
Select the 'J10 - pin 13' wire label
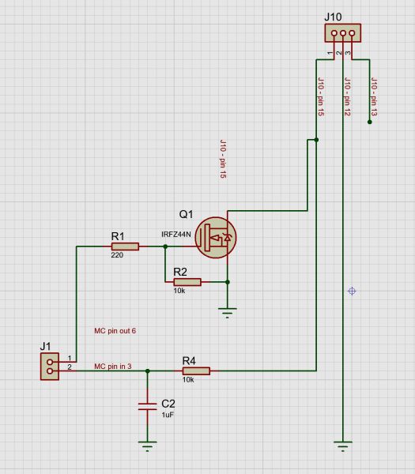(374, 97)
